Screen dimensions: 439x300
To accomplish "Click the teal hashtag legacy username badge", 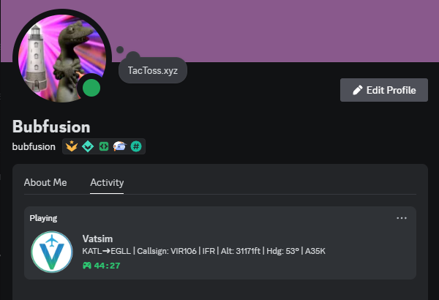I will [x=136, y=146].
